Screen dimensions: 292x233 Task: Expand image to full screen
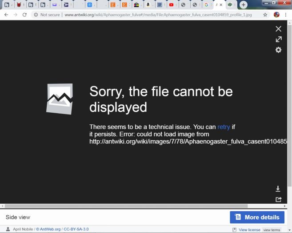tap(278, 39)
